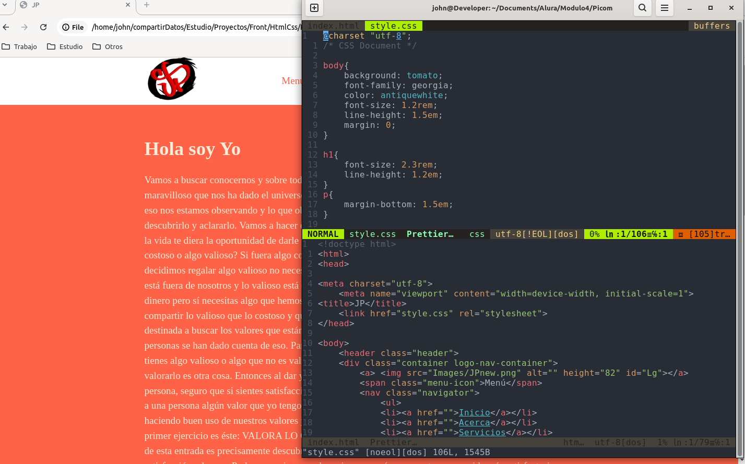This screenshot has width=745, height=464.
Task: Click the Menú link on webpage
Action: pyautogui.click(x=291, y=81)
